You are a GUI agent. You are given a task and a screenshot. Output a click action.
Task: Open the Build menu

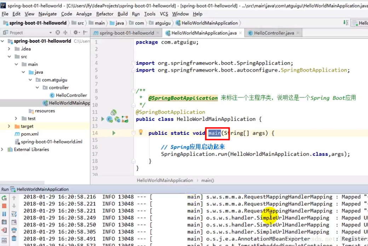pos(122,14)
